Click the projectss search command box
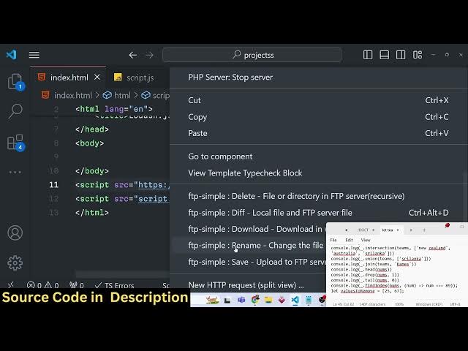 point(252,55)
